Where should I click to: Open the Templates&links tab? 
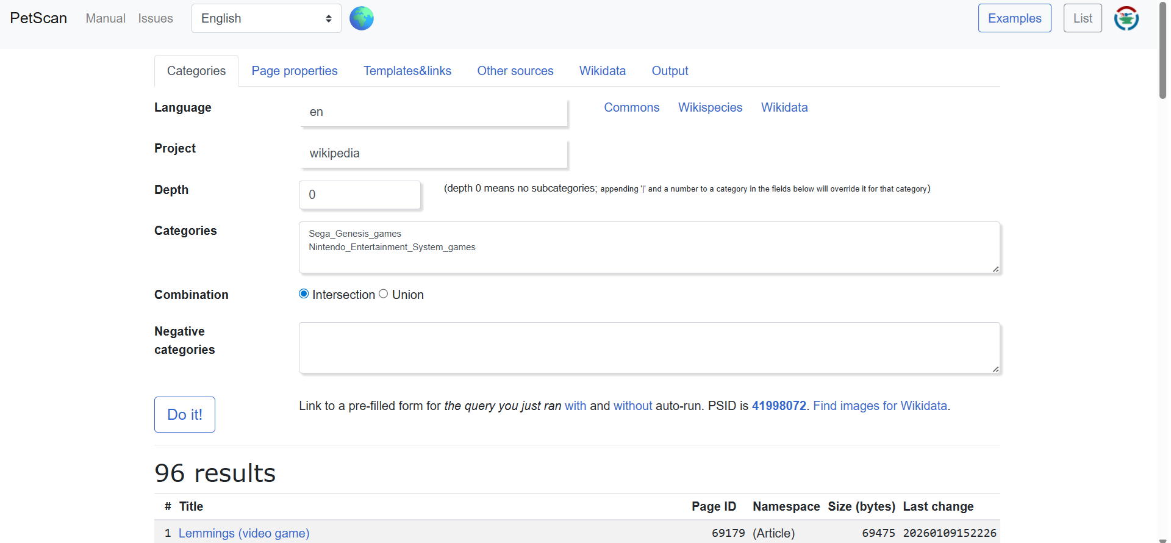point(407,71)
